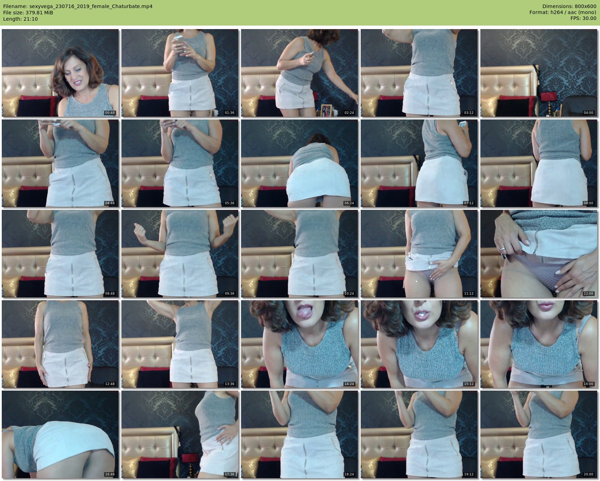This screenshot has height=481, width=600.
Task: Pick the frame stamped 06:24
Action: [300, 163]
